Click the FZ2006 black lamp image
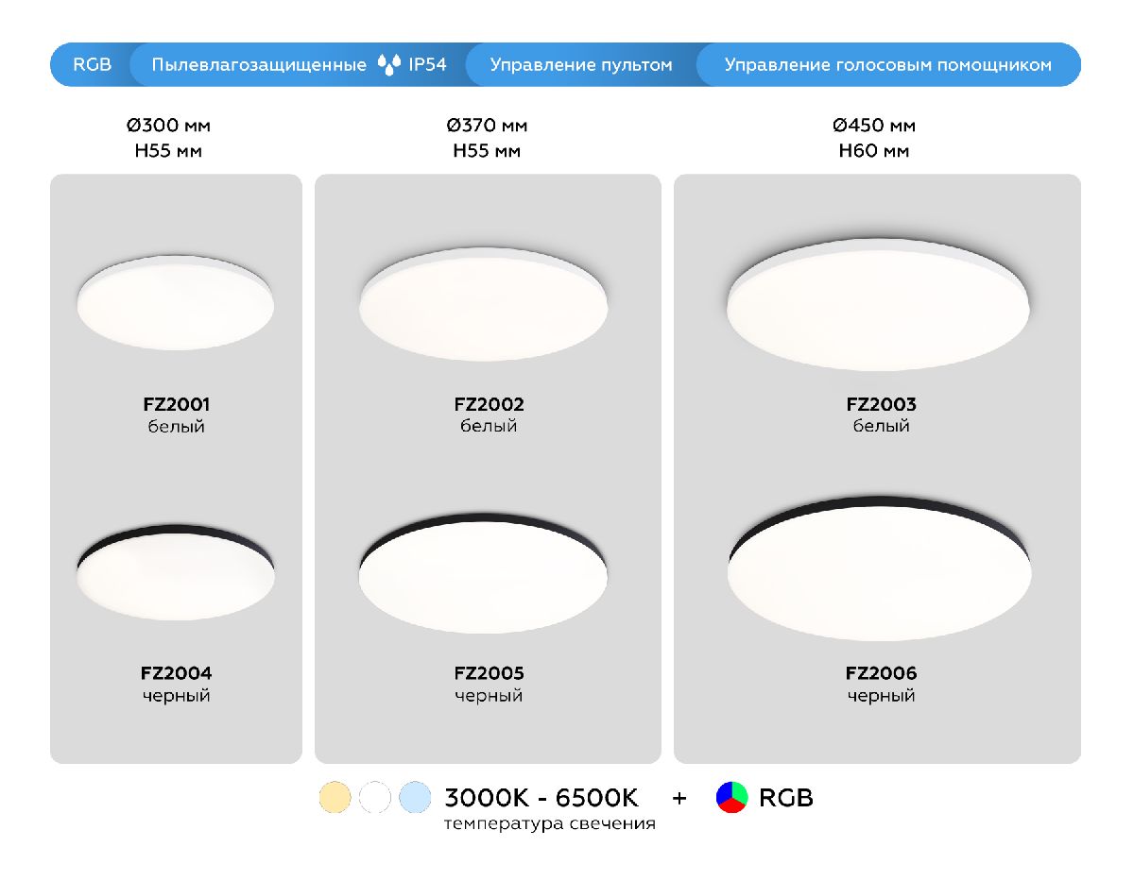 pos(879,568)
